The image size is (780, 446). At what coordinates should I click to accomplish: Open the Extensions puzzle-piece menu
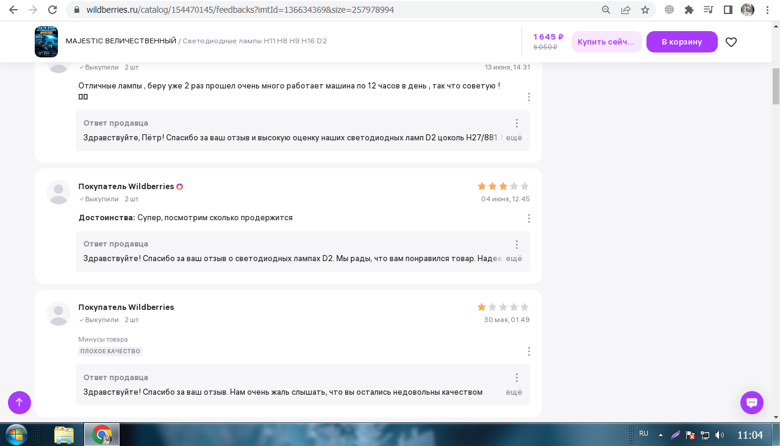pos(689,10)
